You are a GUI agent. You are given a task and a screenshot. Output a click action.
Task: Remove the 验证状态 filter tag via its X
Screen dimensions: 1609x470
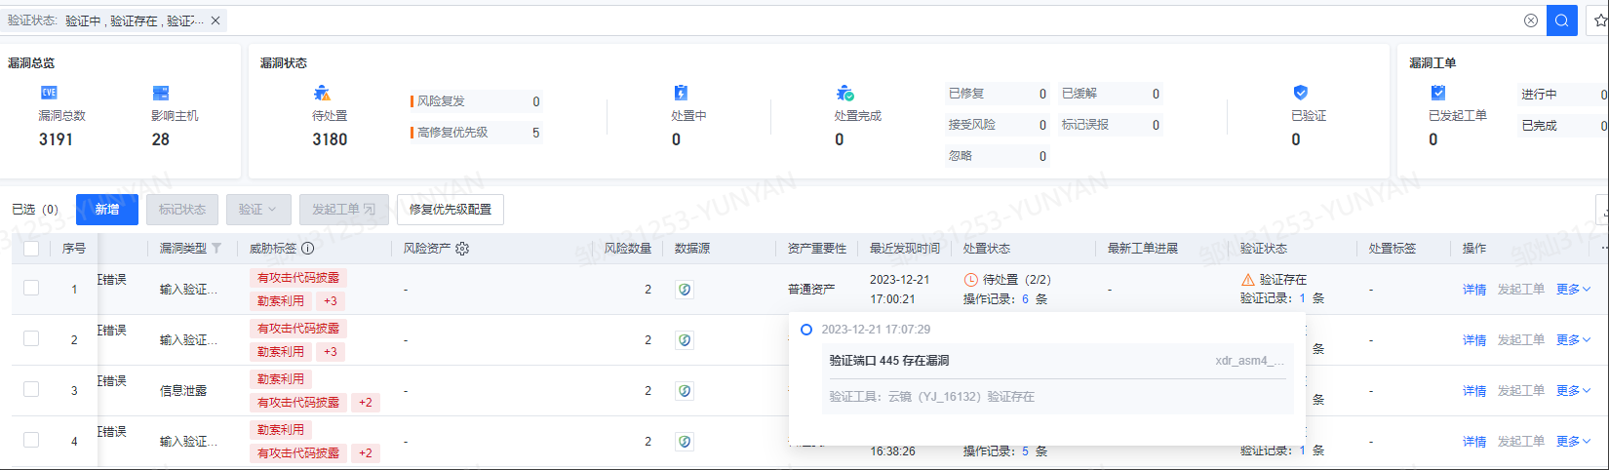pyautogui.click(x=216, y=20)
